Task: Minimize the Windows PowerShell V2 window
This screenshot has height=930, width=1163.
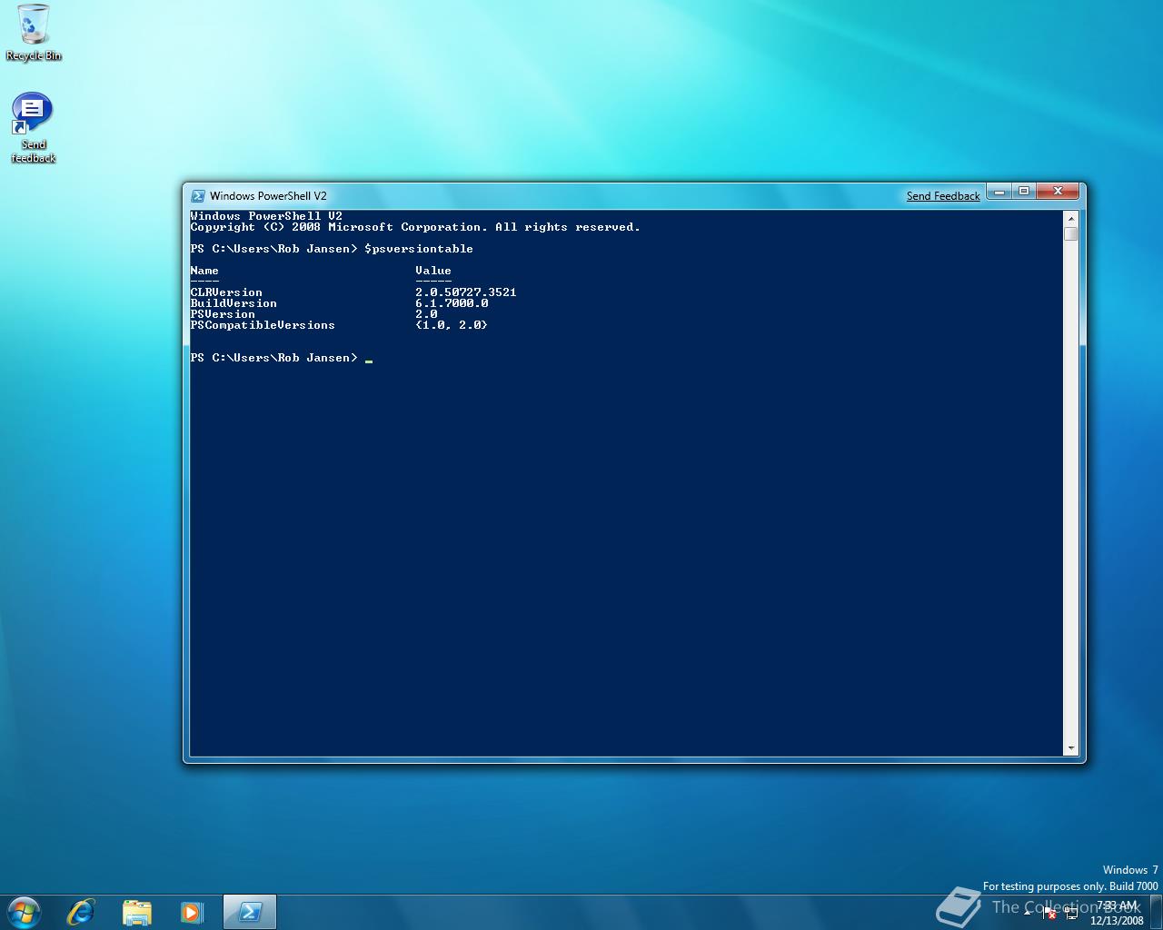Action: (999, 191)
